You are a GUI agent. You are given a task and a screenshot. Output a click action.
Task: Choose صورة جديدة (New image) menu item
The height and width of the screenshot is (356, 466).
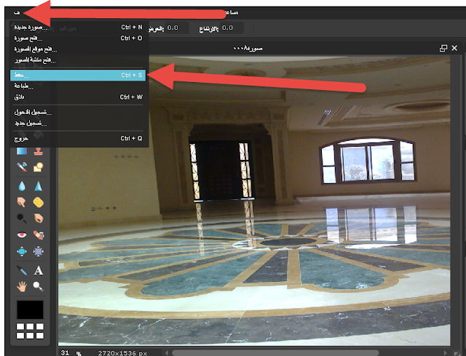tap(78, 28)
